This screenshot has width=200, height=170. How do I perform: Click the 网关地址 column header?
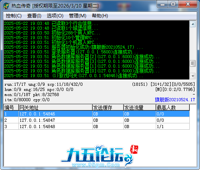tap(56, 108)
